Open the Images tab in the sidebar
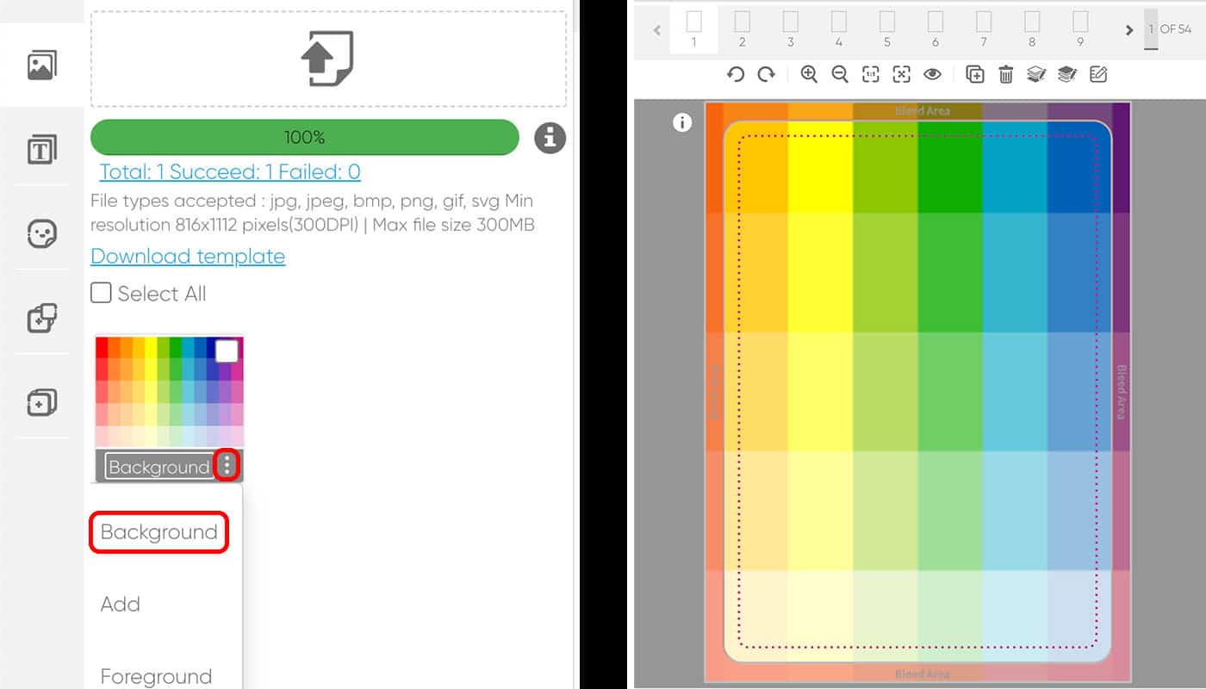 click(x=41, y=65)
